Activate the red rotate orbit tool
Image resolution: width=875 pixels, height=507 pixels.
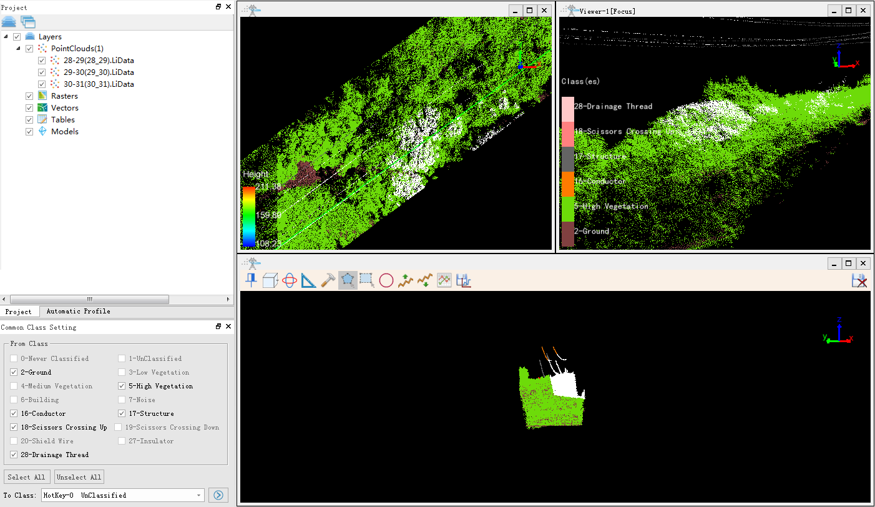pyautogui.click(x=290, y=280)
